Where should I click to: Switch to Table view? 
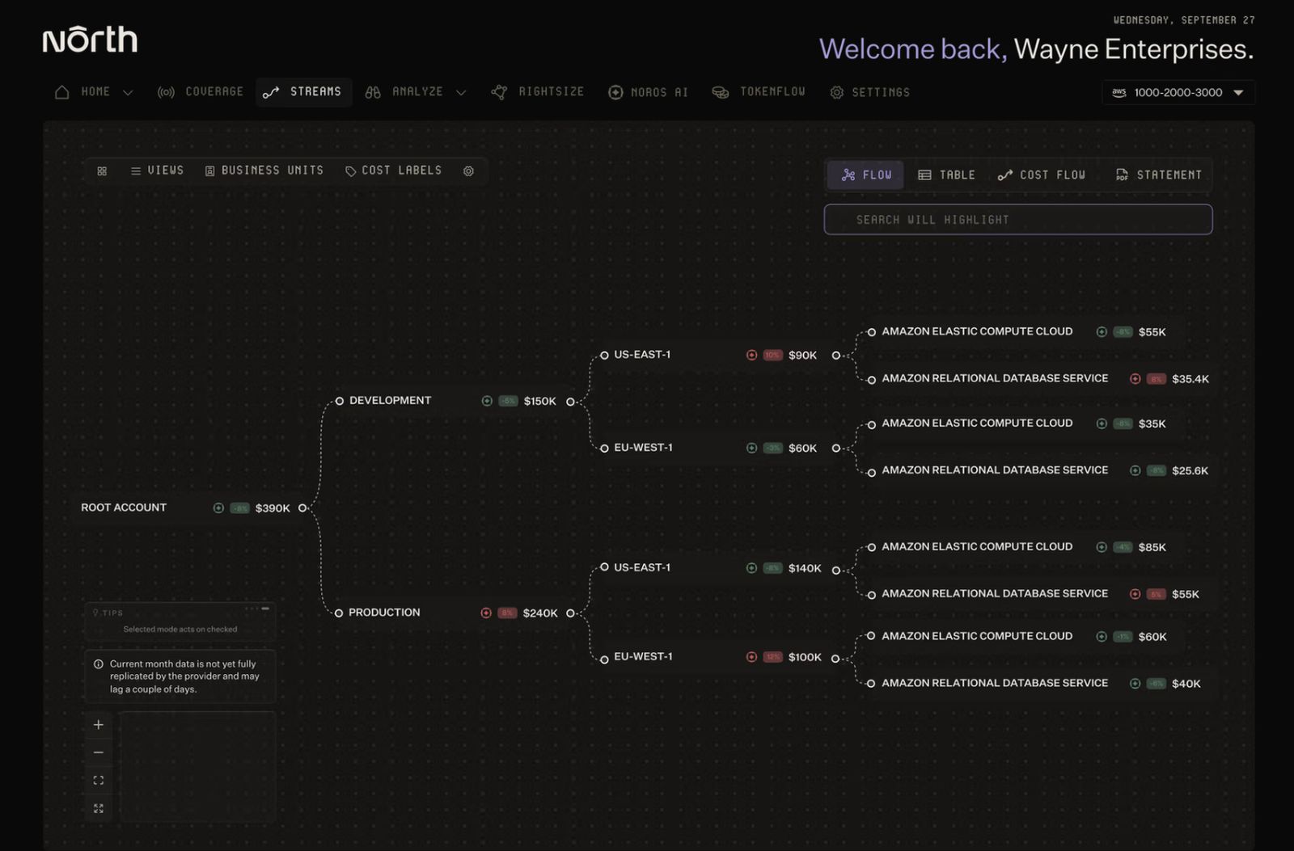[x=946, y=175]
